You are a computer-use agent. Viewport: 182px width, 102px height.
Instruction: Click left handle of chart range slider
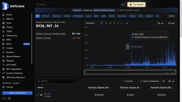(x=85, y=72)
